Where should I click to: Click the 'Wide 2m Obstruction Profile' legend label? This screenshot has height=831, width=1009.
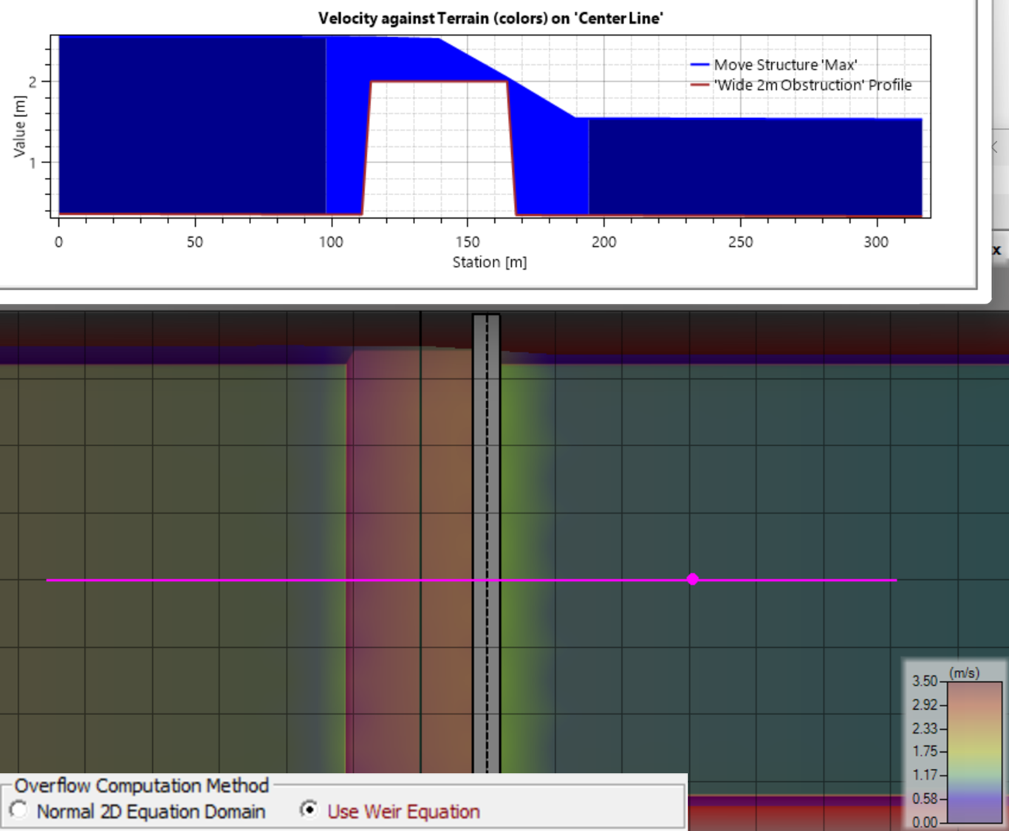[813, 85]
